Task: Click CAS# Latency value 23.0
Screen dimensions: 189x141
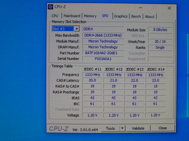Action: click(156, 80)
